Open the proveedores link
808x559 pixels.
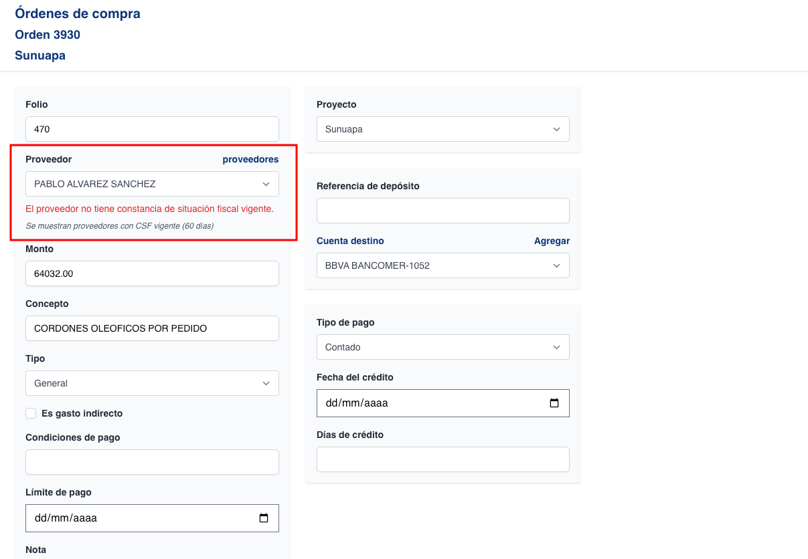[250, 159]
